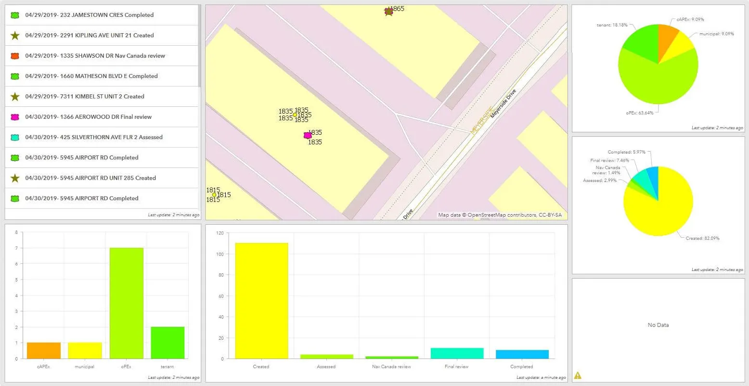Select the Final review bar in the status chart
This screenshot has height=386, width=749.
456,353
